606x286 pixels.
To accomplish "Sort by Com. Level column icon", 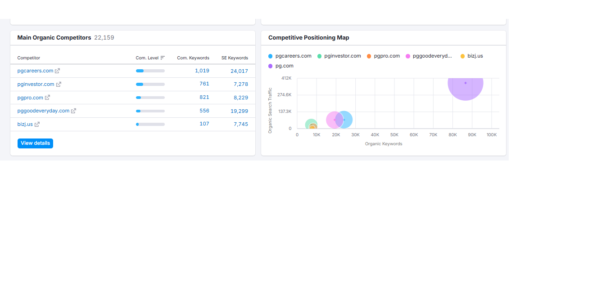I will click(163, 58).
